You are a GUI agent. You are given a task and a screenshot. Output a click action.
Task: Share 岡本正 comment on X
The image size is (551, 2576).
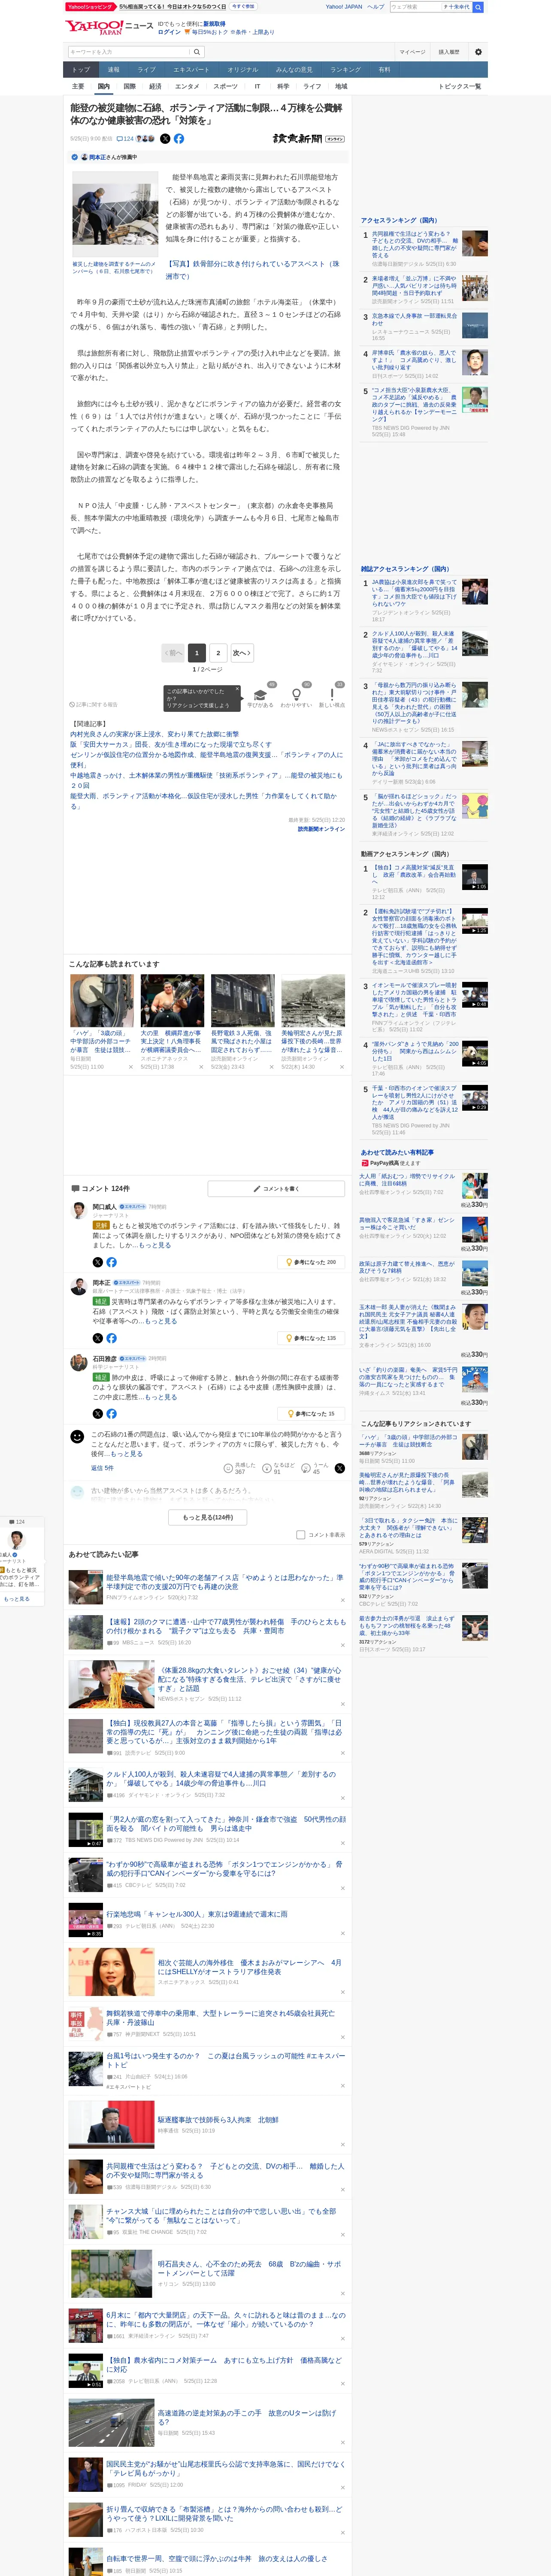point(97,1338)
